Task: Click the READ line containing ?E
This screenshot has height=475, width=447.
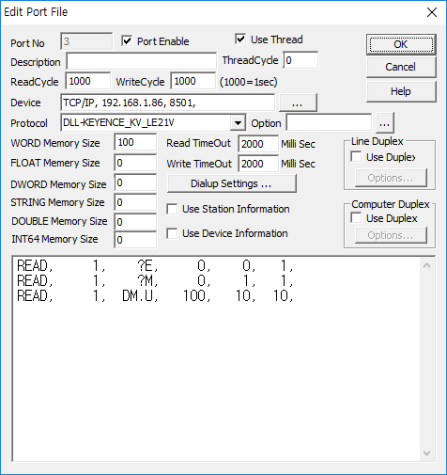Action: [155, 266]
